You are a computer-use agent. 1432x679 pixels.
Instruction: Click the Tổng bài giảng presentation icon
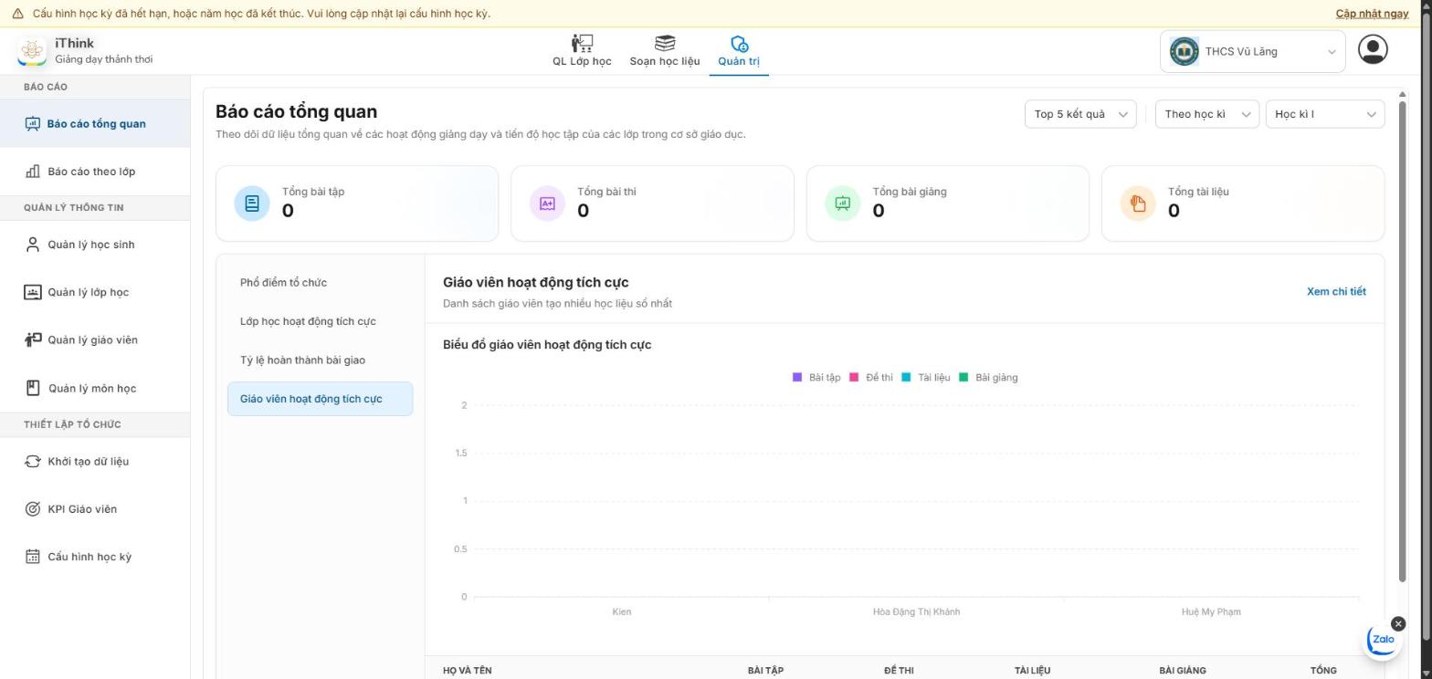point(843,203)
